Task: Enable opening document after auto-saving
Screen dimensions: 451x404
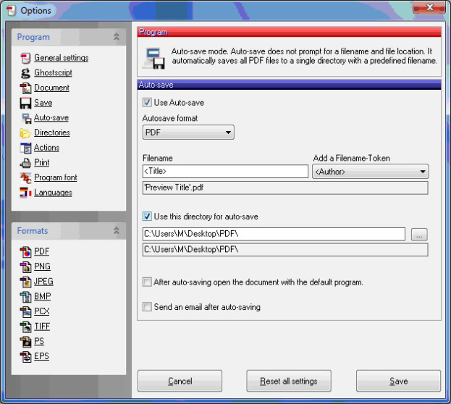Action: coord(147,282)
